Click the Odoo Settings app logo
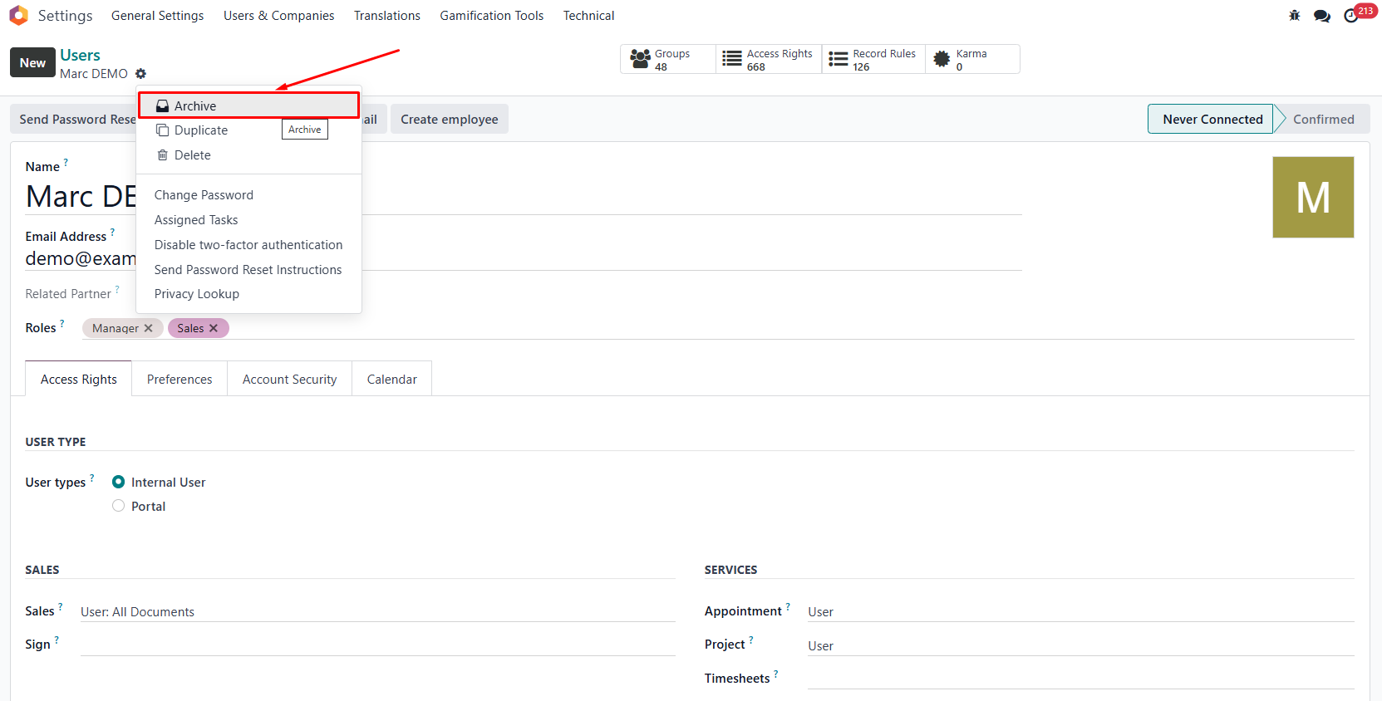Image resolution: width=1382 pixels, height=701 pixels. [18, 16]
